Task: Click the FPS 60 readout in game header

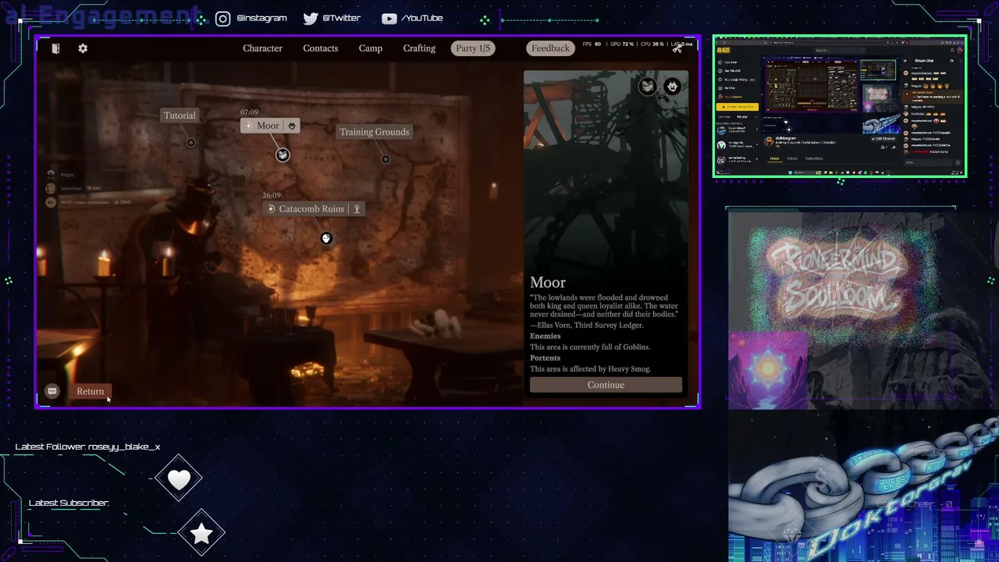Action: point(592,44)
